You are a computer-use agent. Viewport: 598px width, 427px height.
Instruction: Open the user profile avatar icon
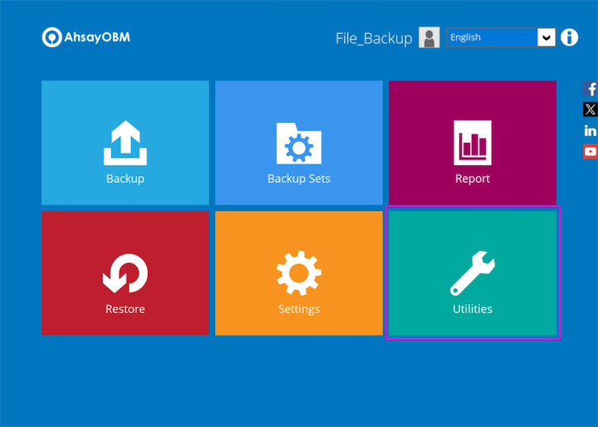tap(429, 37)
